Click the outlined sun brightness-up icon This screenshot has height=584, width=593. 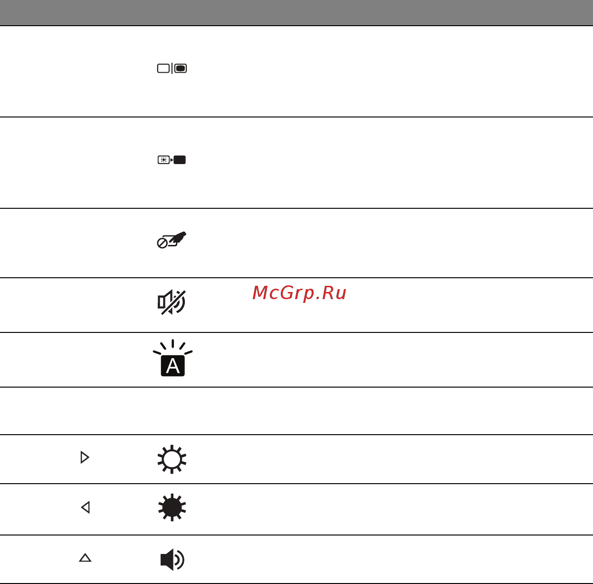[x=172, y=459]
